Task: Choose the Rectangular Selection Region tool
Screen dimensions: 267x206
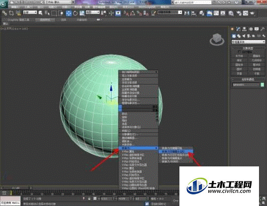Action: pyautogui.click(x=53, y=13)
